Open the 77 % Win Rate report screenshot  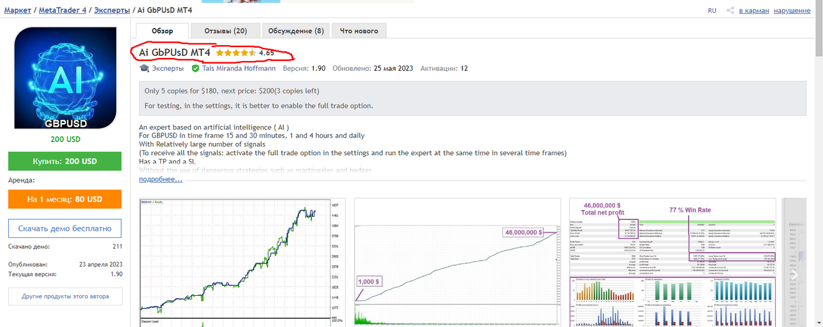pos(672,263)
